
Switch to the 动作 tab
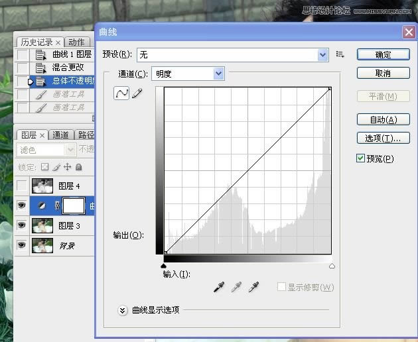(76, 42)
